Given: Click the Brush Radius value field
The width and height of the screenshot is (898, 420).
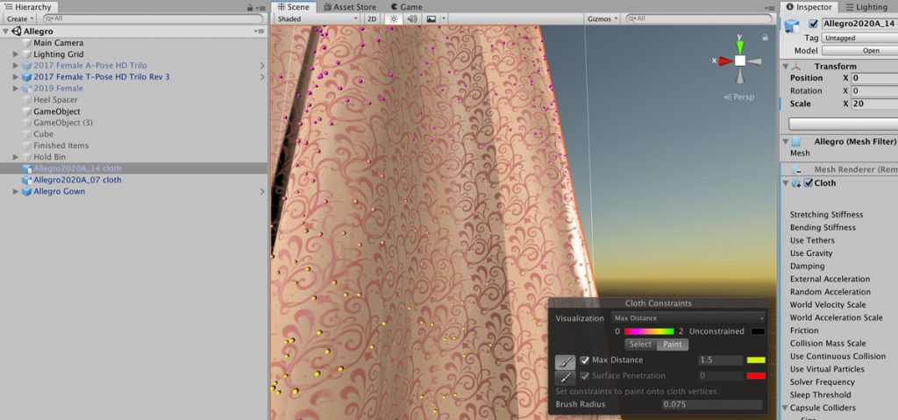Looking at the screenshot, I should tap(712, 404).
